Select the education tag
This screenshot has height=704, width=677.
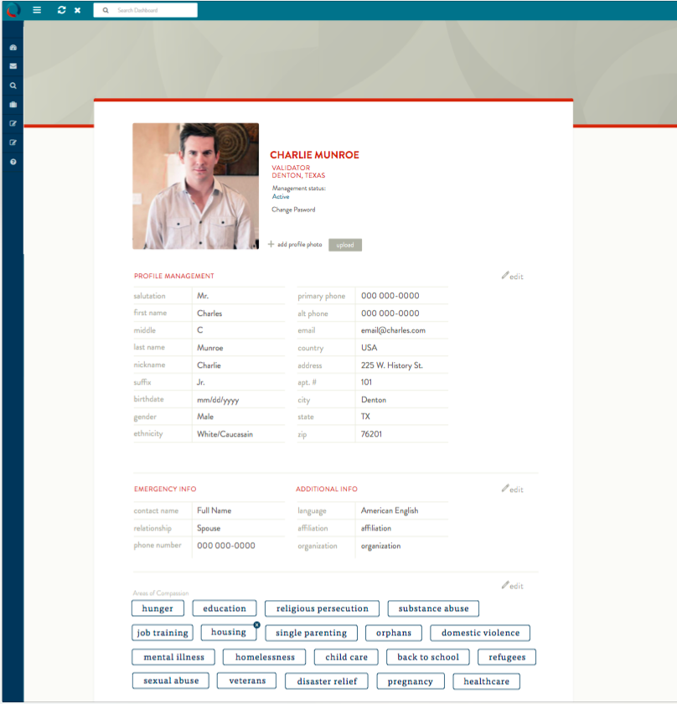click(225, 608)
